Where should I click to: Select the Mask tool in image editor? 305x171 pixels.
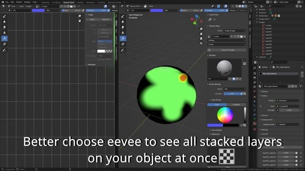4,44
